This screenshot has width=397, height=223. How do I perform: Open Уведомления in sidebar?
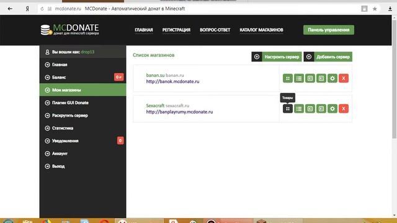[83, 141]
